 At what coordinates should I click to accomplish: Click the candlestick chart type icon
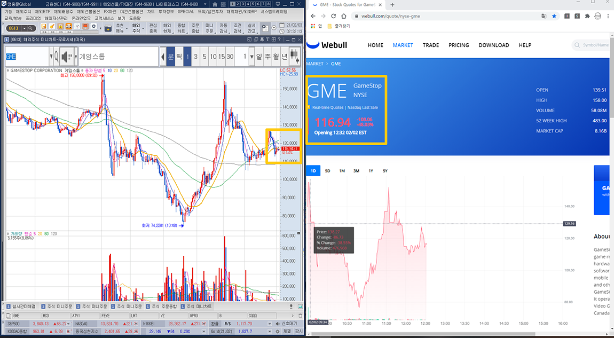(295, 57)
